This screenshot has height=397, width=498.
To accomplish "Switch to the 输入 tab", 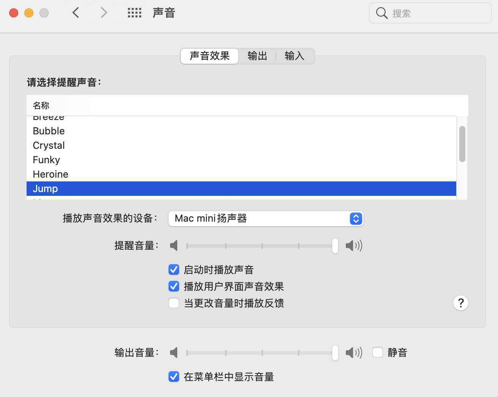I will [295, 56].
